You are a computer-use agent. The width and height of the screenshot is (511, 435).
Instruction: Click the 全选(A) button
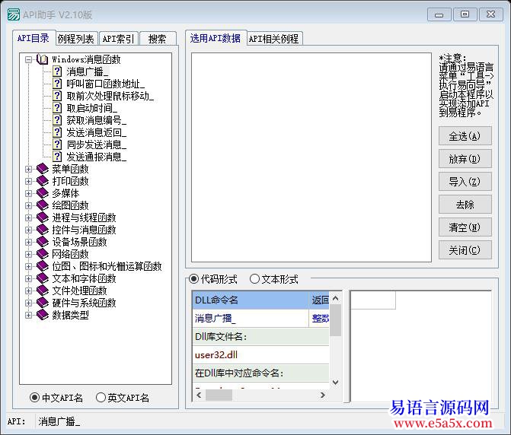(x=465, y=136)
